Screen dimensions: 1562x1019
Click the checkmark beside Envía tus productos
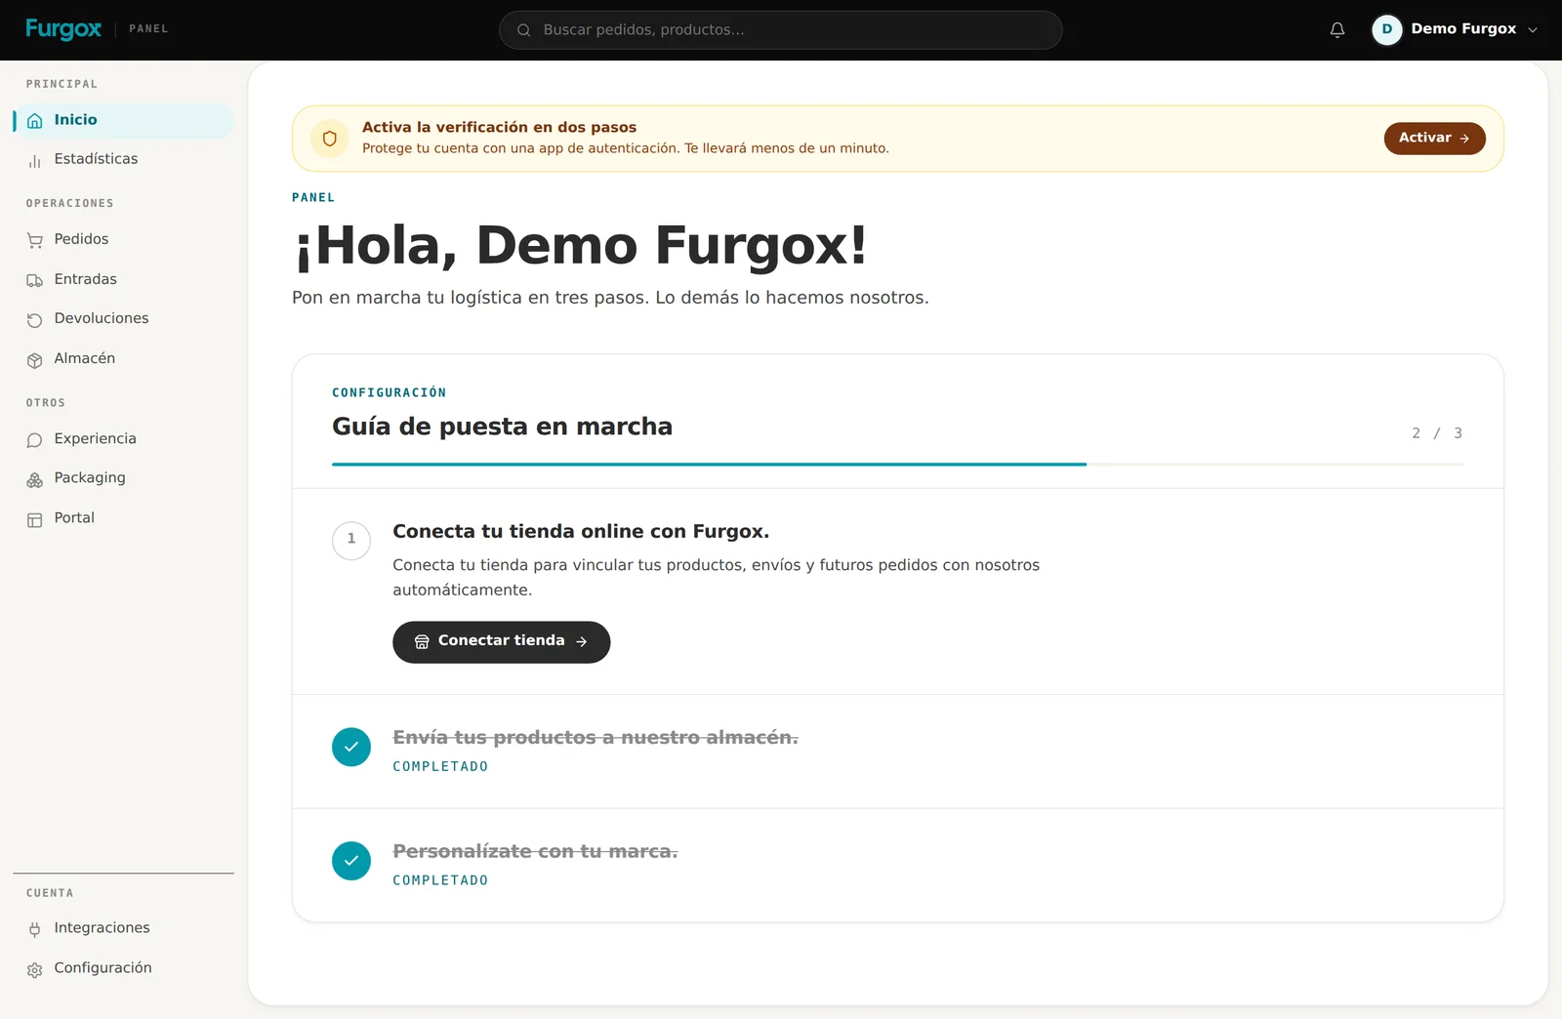point(351,748)
